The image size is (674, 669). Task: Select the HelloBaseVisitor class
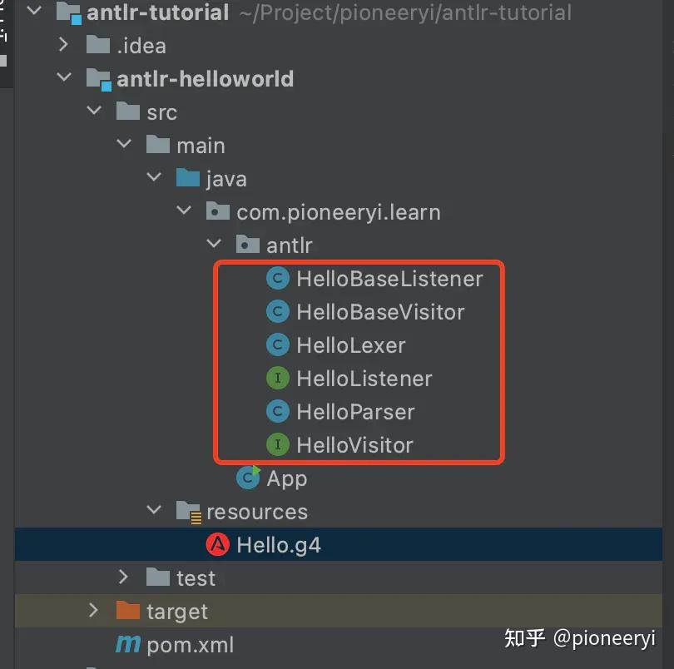click(380, 312)
